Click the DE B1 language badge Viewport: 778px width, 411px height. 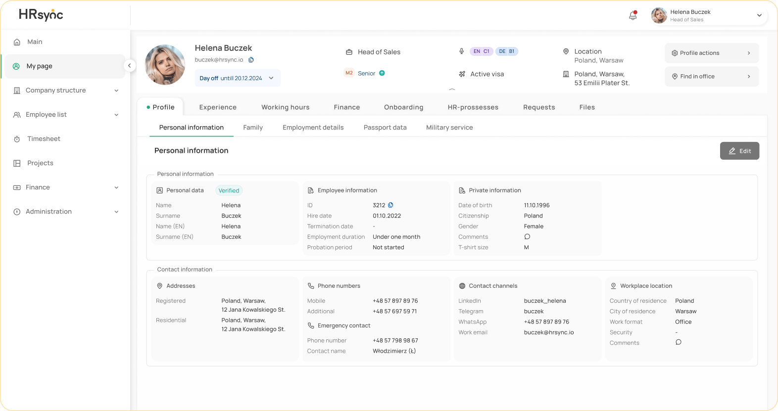click(507, 51)
